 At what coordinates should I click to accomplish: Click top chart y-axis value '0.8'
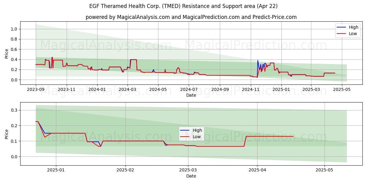15,39
